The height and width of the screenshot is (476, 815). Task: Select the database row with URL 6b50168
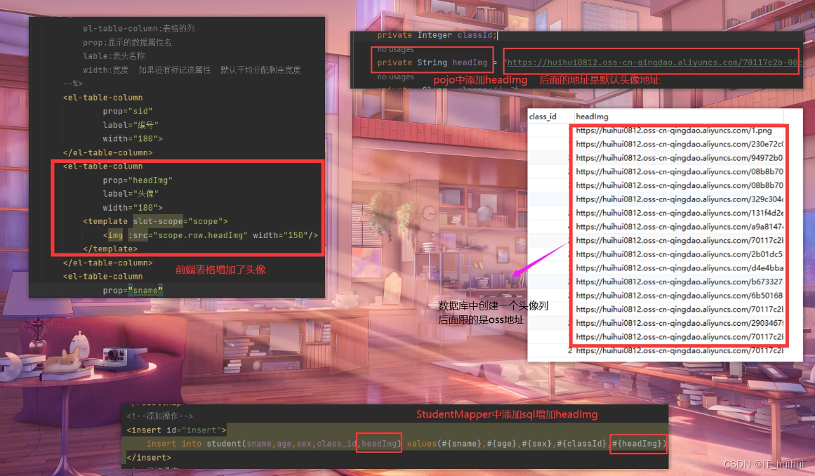(680, 296)
